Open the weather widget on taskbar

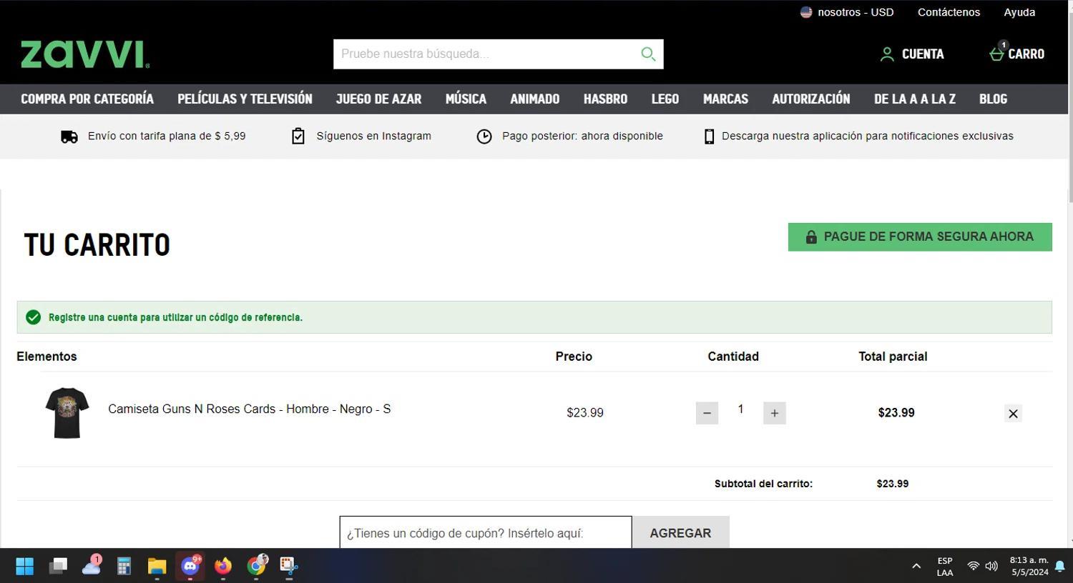tap(92, 567)
